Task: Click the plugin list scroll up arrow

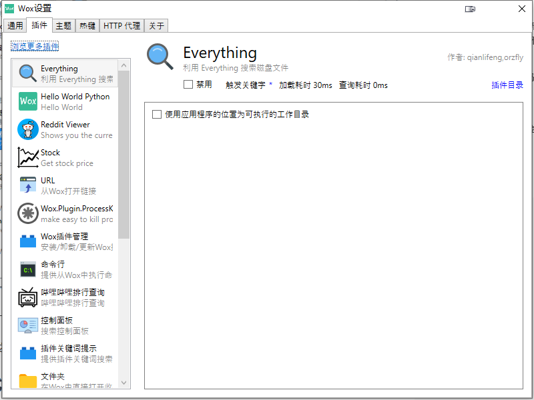Action: click(x=123, y=65)
